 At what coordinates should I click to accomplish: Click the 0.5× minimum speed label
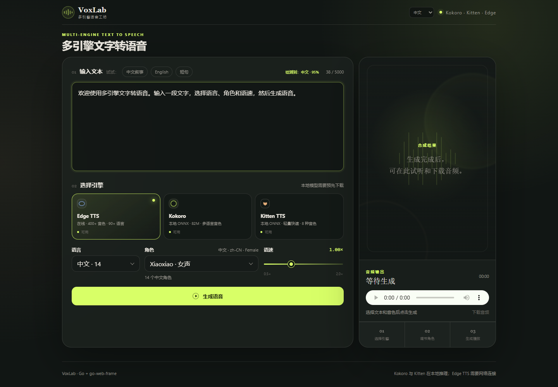click(x=267, y=274)
